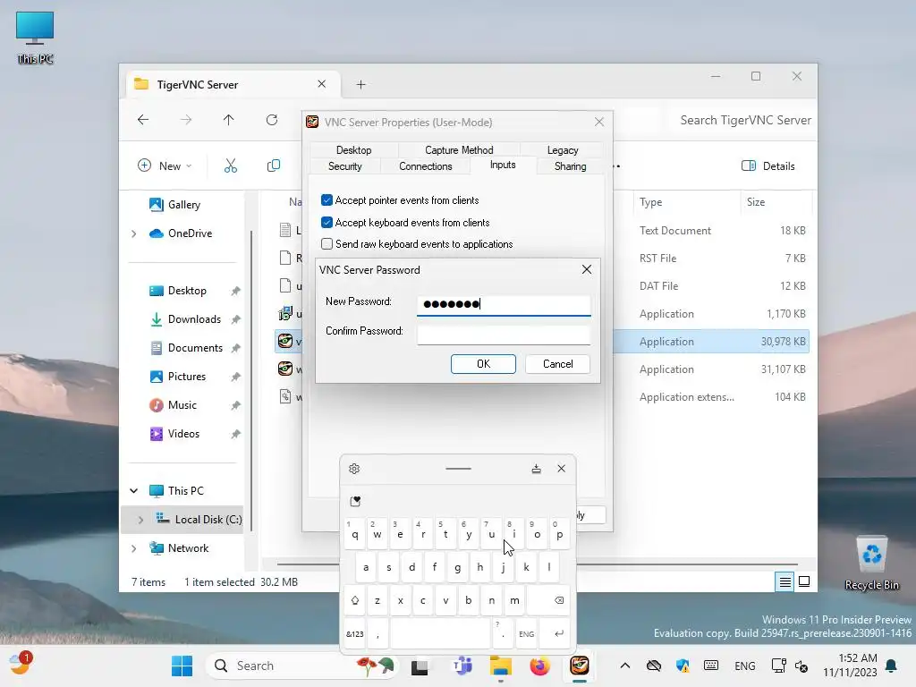Switch to the Legacy tab
The height and width of the screenshot is (687, 916).
(x=562, y=150)
